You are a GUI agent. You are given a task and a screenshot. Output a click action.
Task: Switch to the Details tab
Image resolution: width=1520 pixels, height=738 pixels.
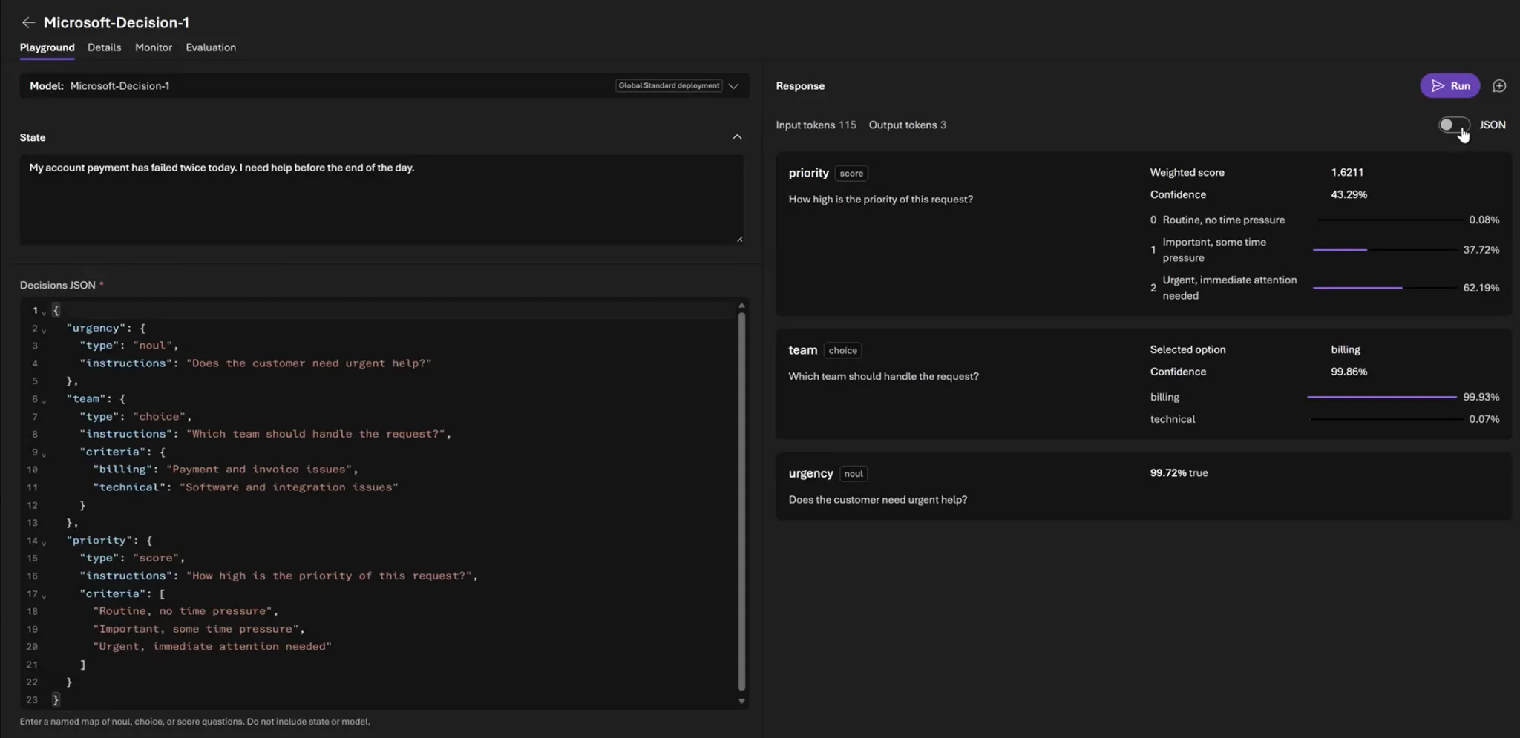(x=104, y=47)
